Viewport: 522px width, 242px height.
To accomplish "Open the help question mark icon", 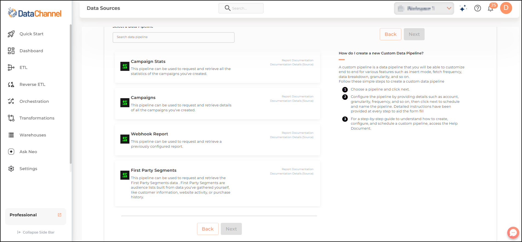I will [478, 8].
